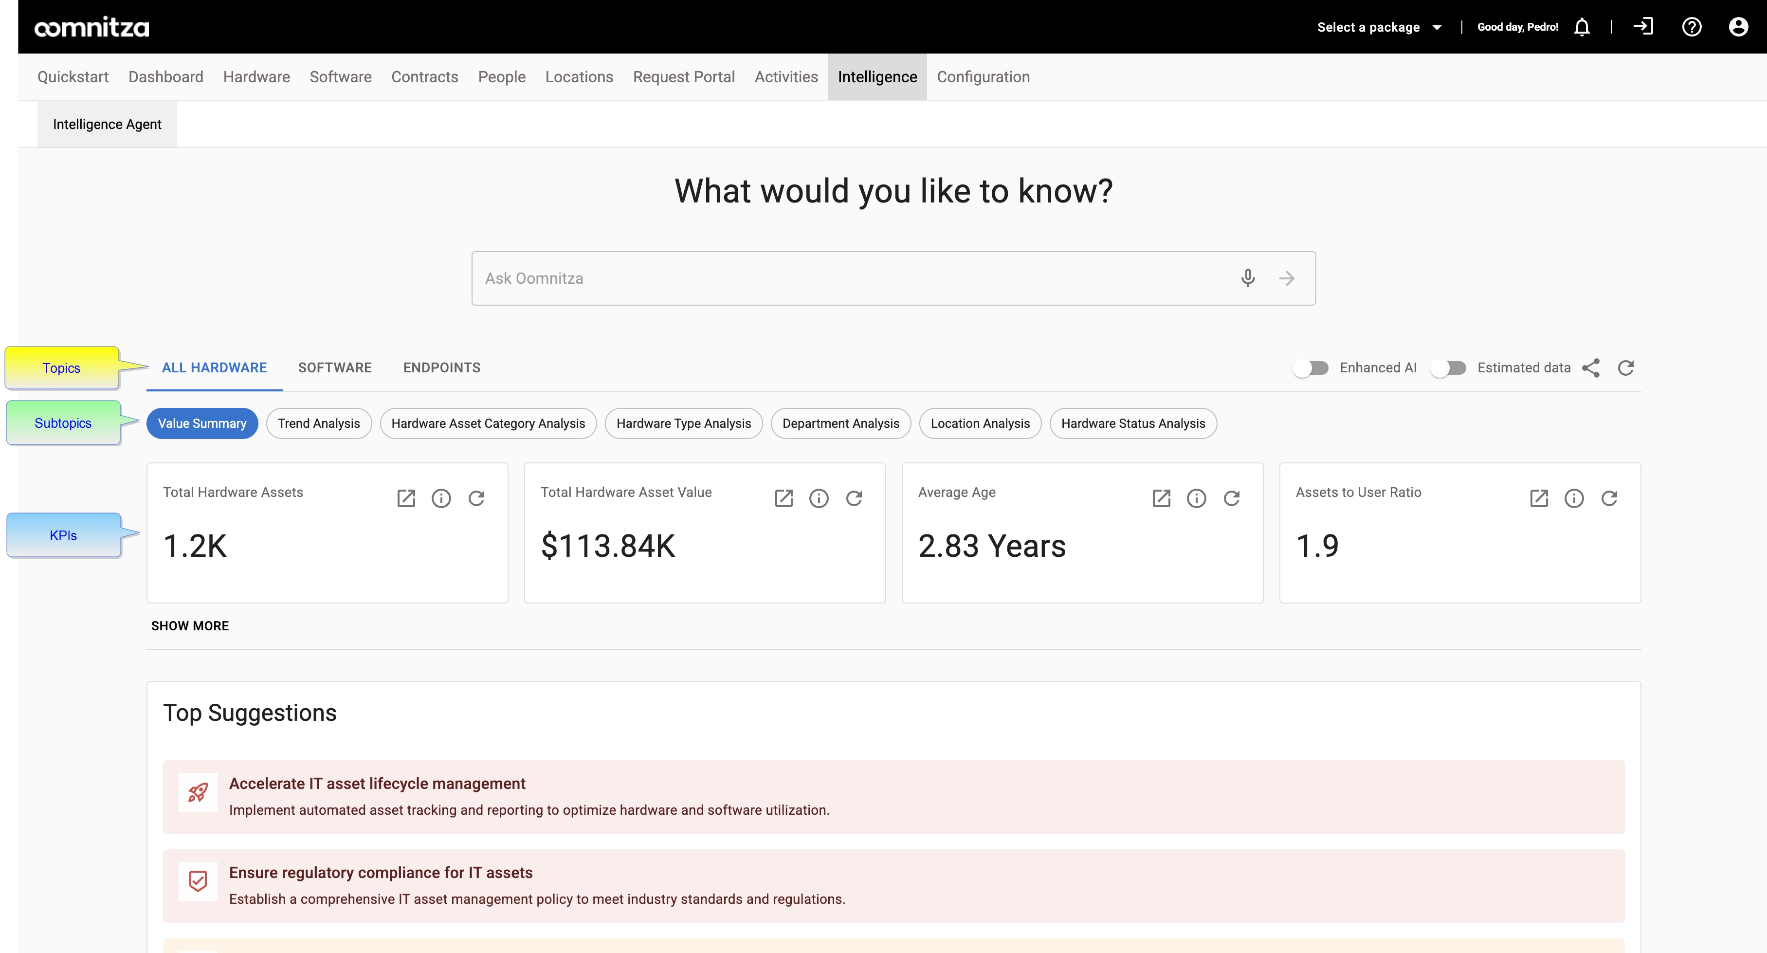Enable the Enhanced AI toggle
Screen dimensions: 1767x953
click(1312, 368)
